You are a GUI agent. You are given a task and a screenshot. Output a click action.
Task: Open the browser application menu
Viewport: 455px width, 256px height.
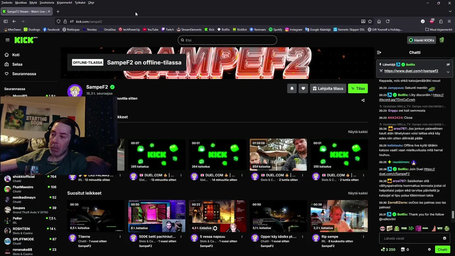pyautogui.click(x=450, y=21)
